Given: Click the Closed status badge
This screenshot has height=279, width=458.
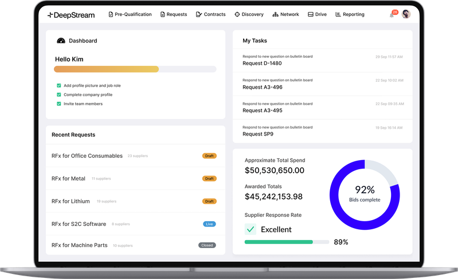Looking at the screenshot, I should click(x=207, y=245).
